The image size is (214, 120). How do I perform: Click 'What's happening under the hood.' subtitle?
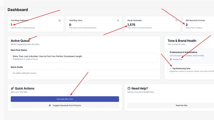(25, 44)
